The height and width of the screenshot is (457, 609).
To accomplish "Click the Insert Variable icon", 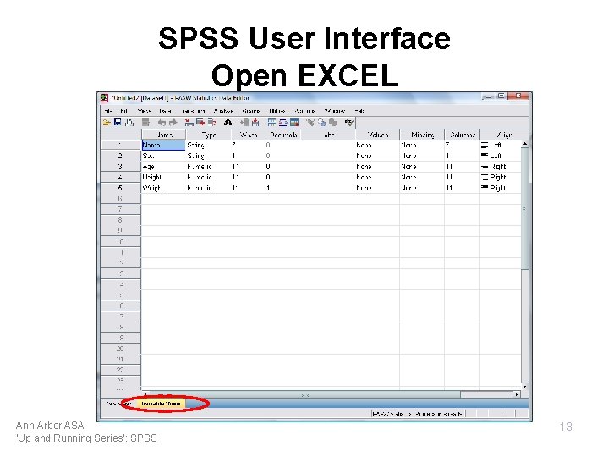I will (x=255, y=123).
